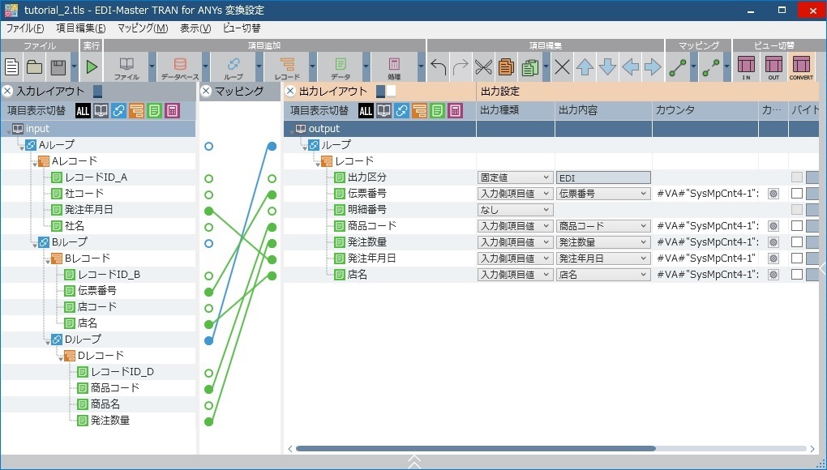Open the 固定値 output type dropdown
The image size is (827, 470).
click(x=515, y=177)
